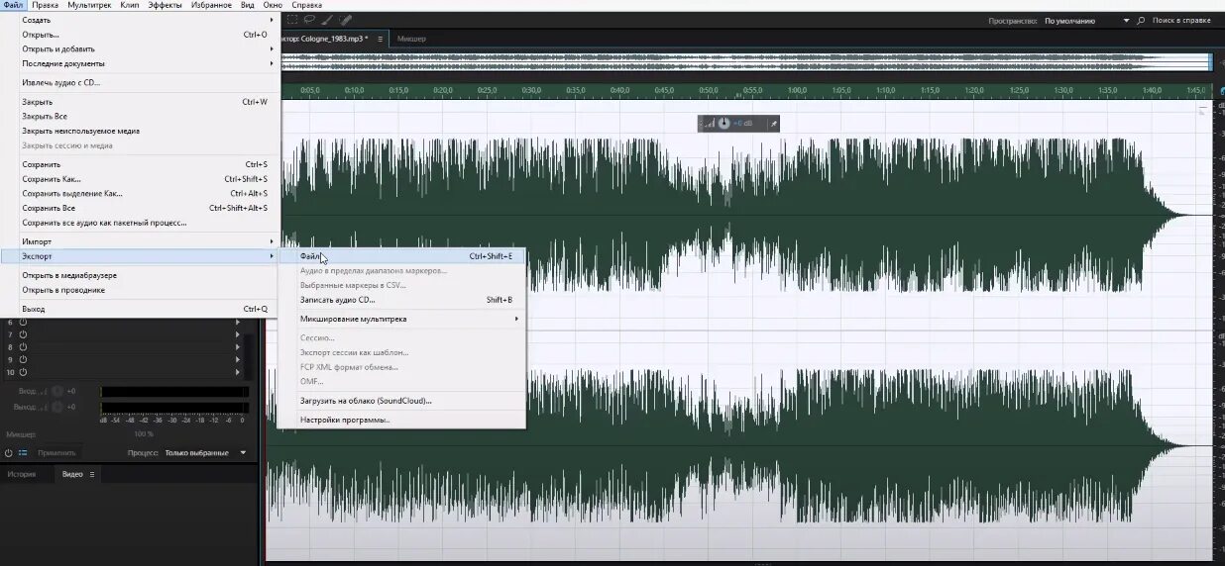Toggle power for effect slot 8
This screenshot has width=1225, height=566.
coord(23,347)
